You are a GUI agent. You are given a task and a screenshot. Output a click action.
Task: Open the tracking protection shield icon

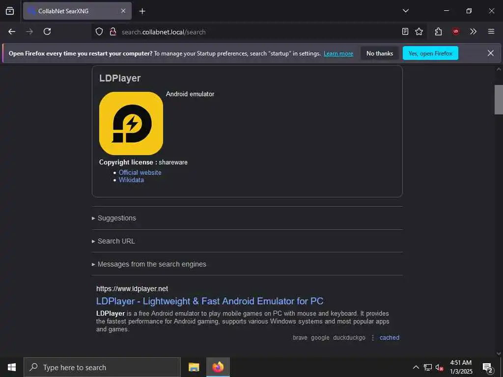(x=99, y=32)
